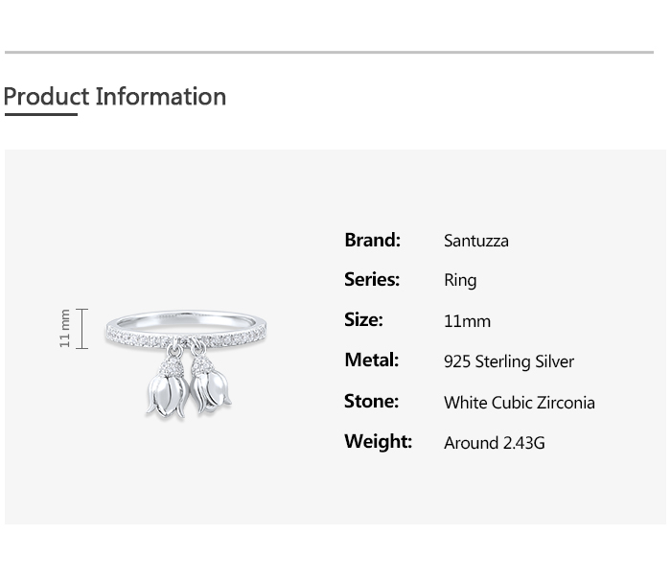Click the Series: label
Screen dimensions: 671x582
point(372,280)
